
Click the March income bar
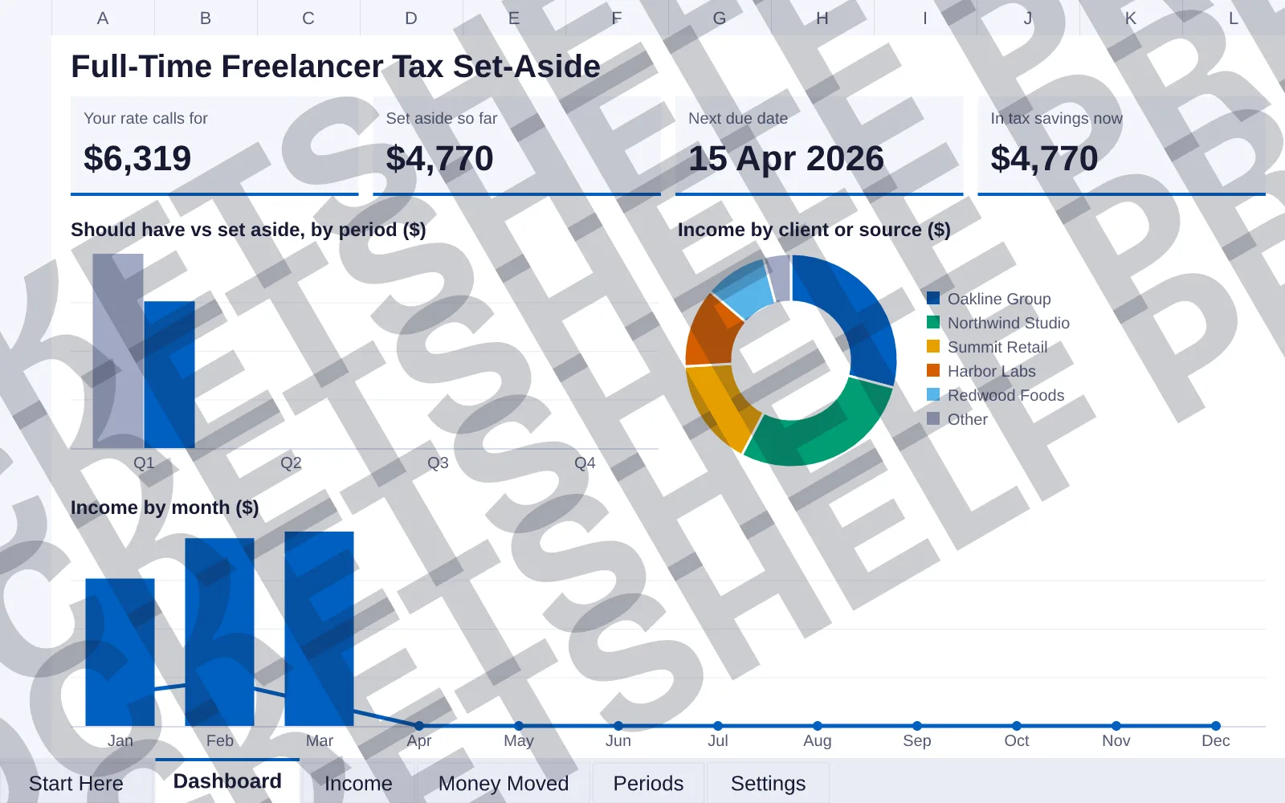(319, 629)
